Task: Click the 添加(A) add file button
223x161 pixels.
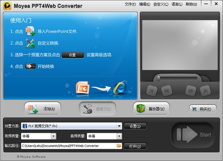Action: (x=42, y=109)
